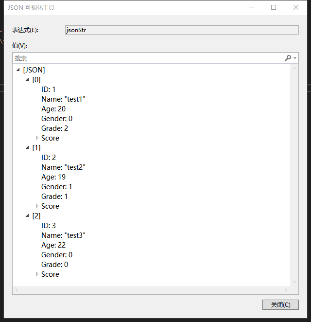The width and height of the screenshot is (311, 322).
Task: Select the row Grade: 1
Action: [x=54, y=197]
